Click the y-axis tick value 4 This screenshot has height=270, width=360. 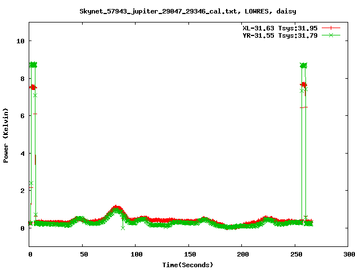tap(22, 154)
